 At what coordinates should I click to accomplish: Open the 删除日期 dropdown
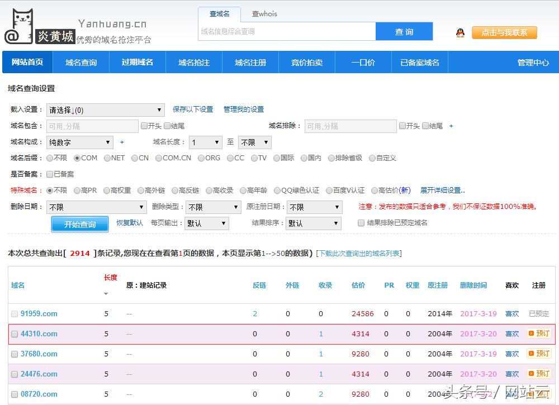tap(96, 207)
